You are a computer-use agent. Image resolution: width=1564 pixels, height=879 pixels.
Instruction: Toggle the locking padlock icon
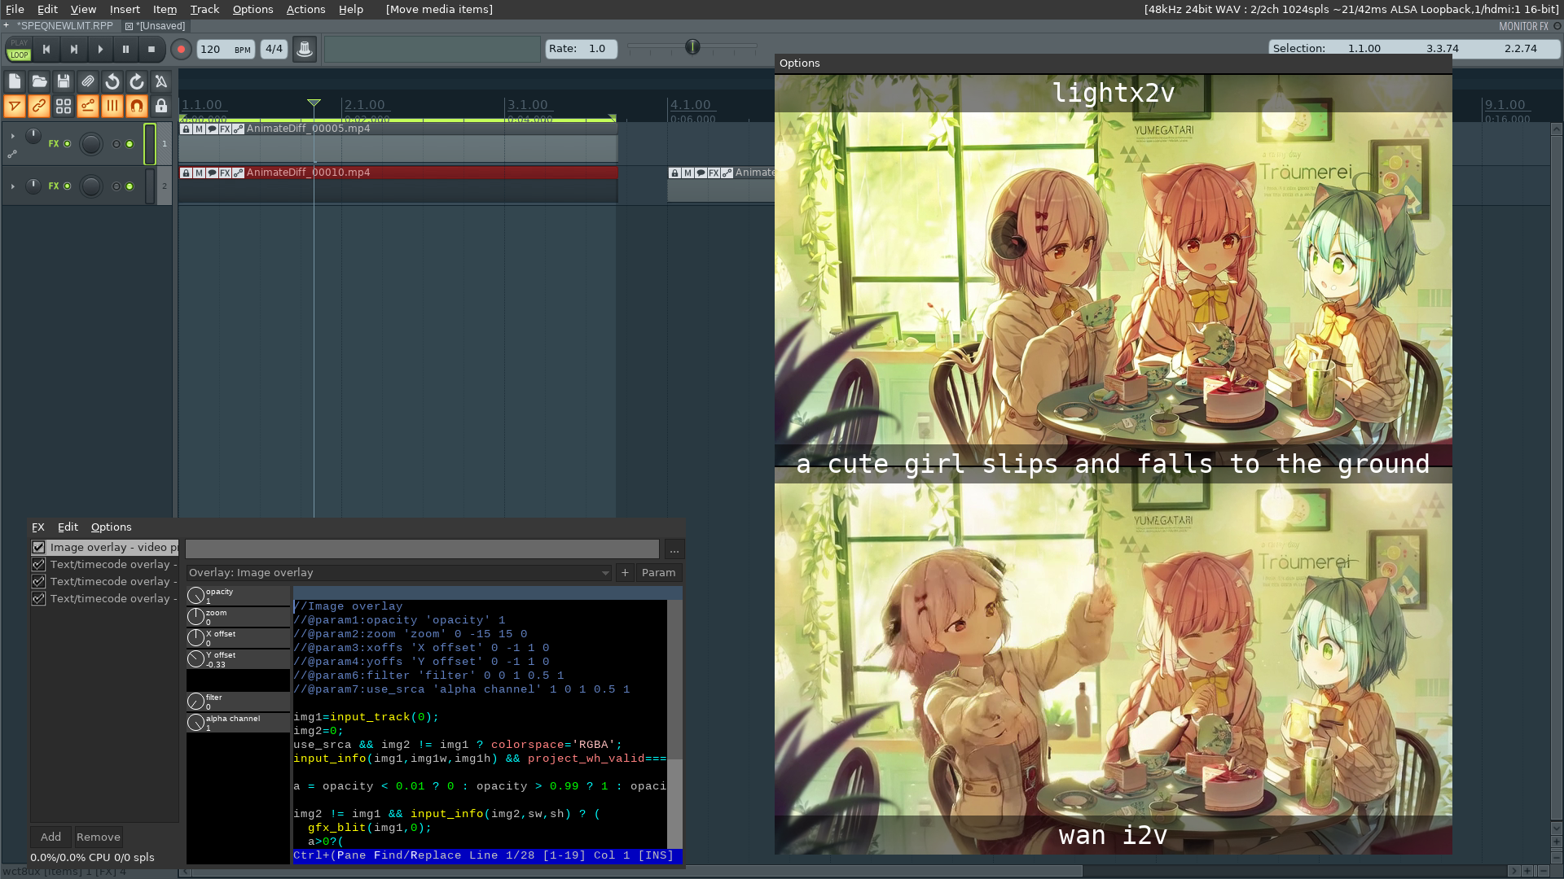pos(161,106)
